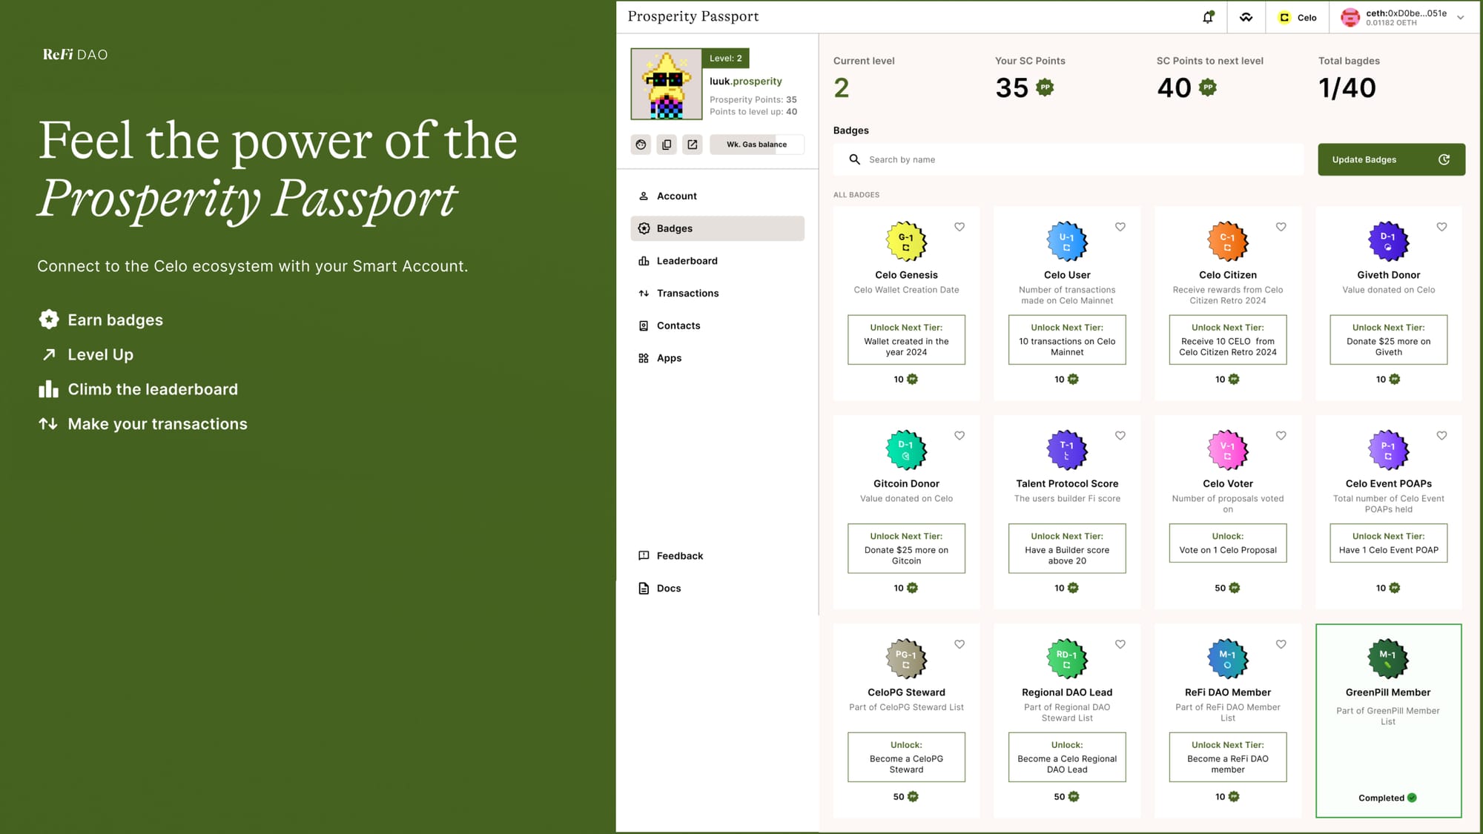1483x834 pixels.
Task: Click the notification bell icon
Action: click(x=1208, y=17)
